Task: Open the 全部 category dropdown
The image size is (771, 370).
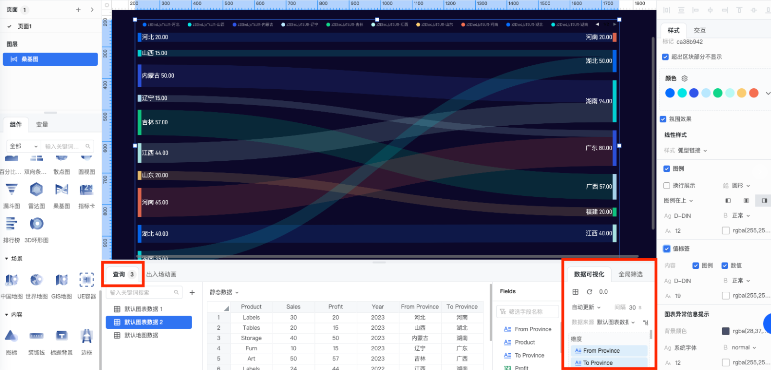Action: [24, 146]
